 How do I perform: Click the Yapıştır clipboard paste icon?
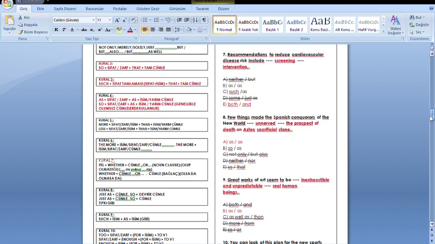(x=9, y=20)
